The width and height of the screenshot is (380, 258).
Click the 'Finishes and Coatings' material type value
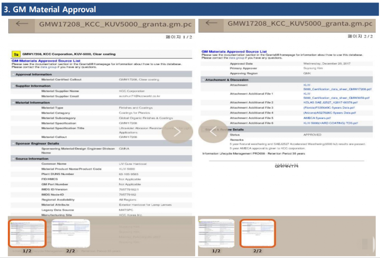(135, 108)
